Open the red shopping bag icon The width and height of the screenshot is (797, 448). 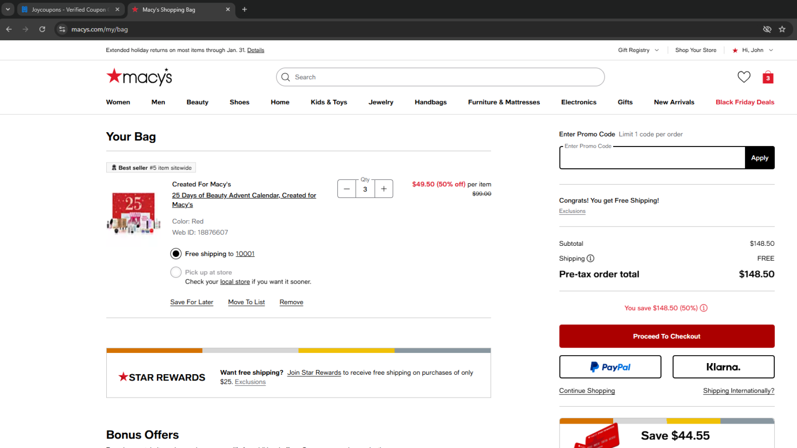[x=768, y=77]
